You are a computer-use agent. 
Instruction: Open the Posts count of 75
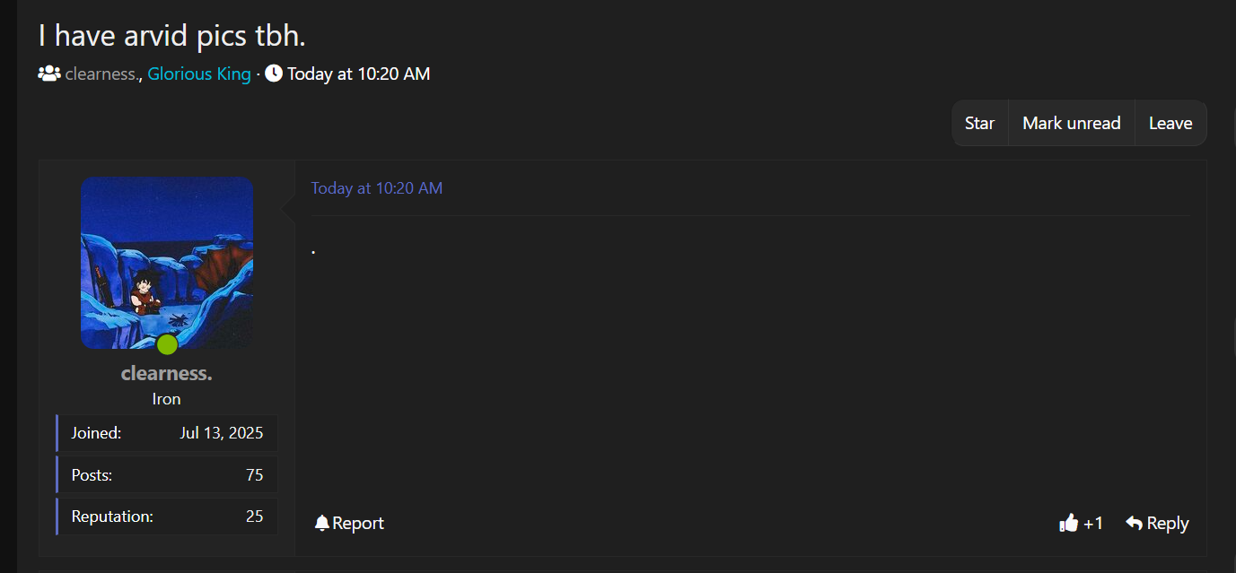[255, 475]
